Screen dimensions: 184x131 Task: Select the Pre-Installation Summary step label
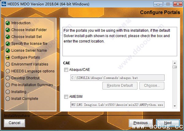click(32, 85)
